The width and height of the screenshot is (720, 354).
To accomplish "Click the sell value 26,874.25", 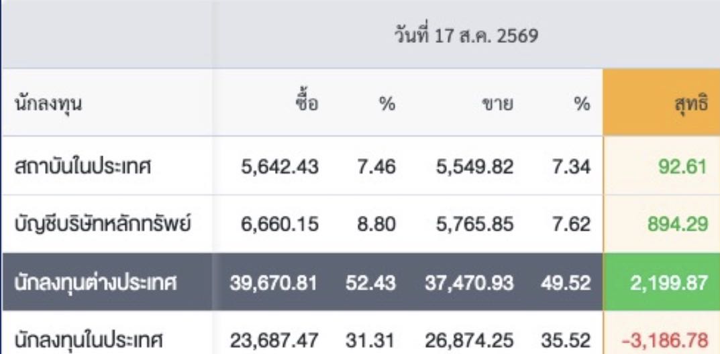I will click(469, 341).
